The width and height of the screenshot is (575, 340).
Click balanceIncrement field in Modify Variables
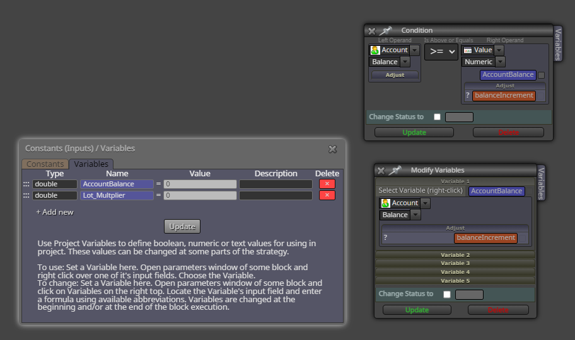485,238
